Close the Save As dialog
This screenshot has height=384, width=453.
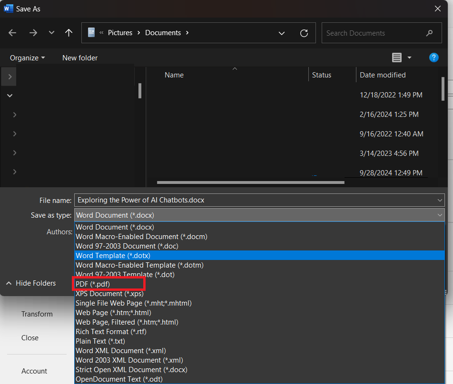point(438,9)
